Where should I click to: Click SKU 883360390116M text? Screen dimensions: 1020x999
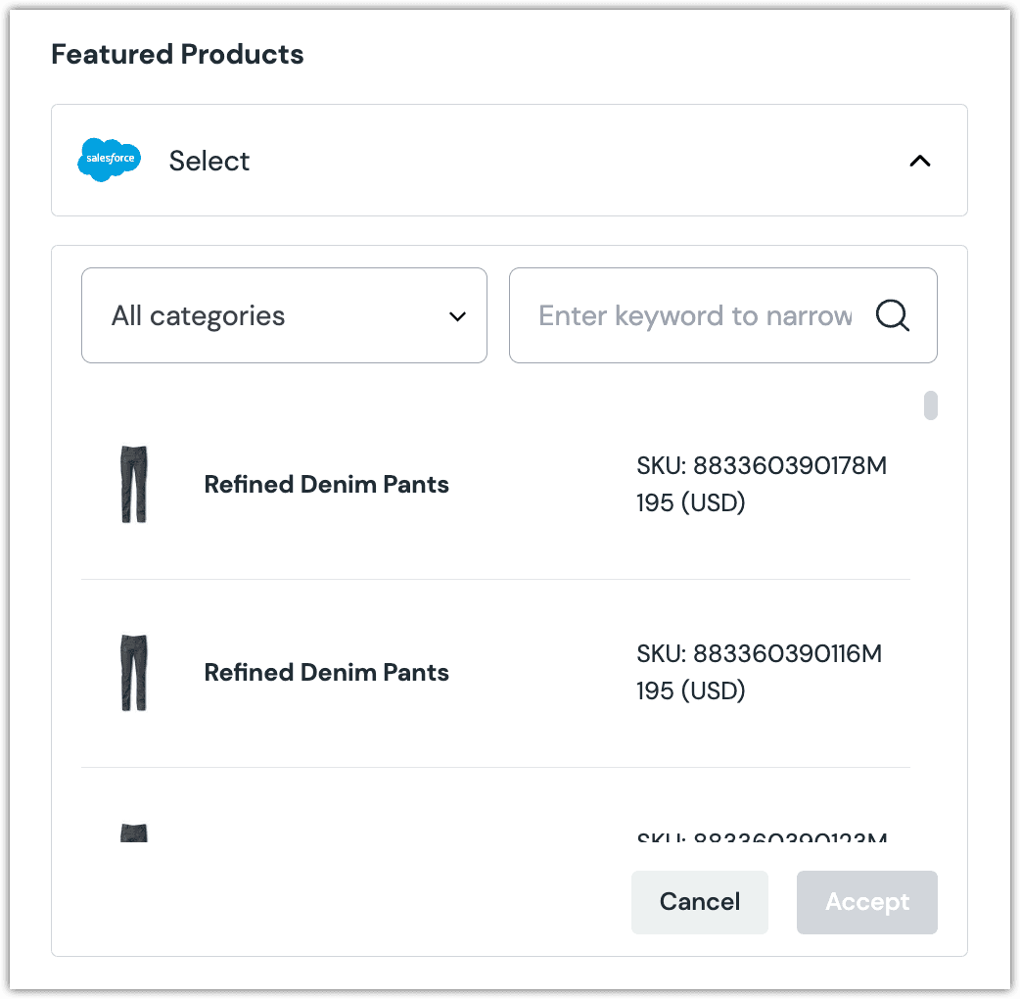pyautogui.click(x=760, y=654)
